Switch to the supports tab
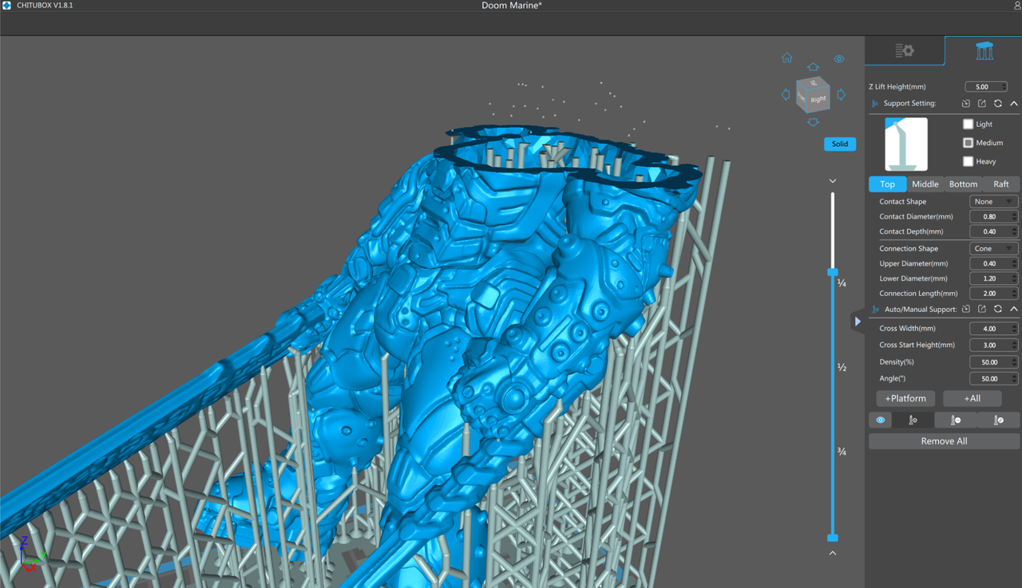 (984, 51)
